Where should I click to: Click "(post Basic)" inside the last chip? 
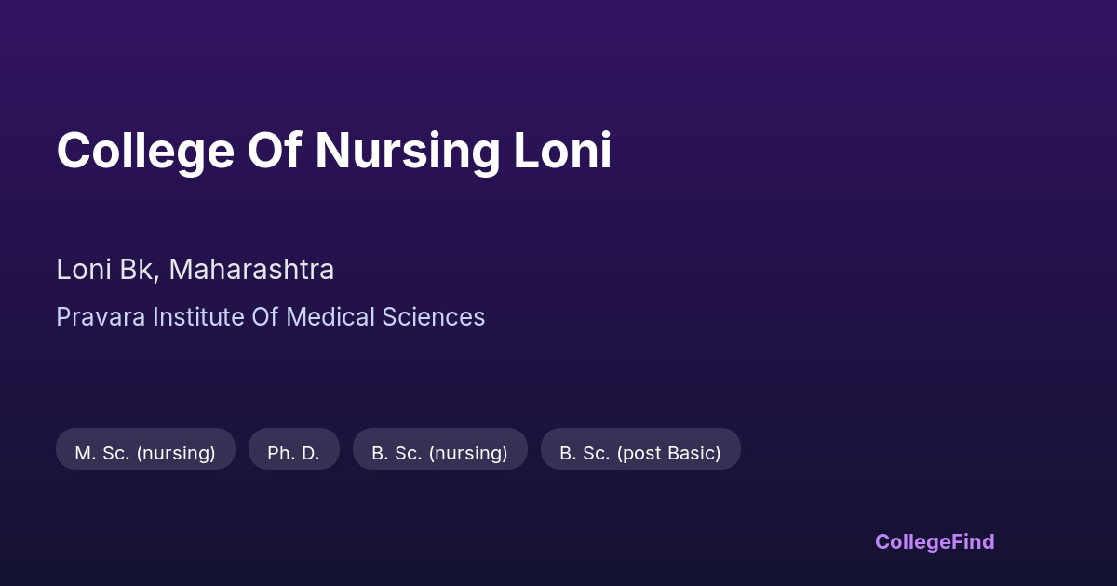coord(668,453)
